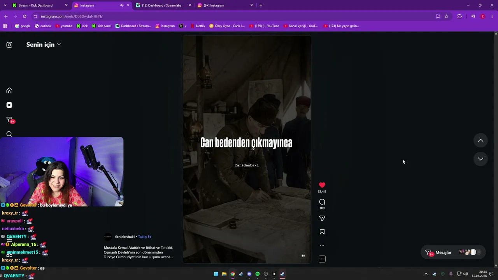Click the reel video 'Can bedenden çıkmayınca'
This screenshot has height=280, width=498.
click(x=247, y=149)
